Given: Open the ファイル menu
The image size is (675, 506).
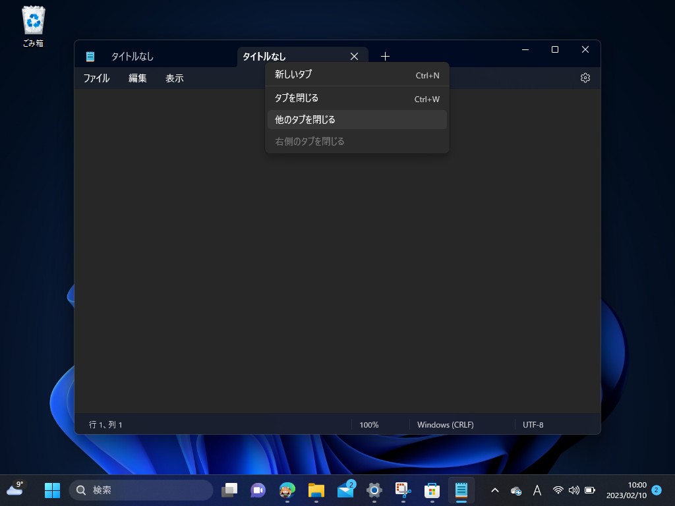Looking at the screenshot, I should pos(96,78).
